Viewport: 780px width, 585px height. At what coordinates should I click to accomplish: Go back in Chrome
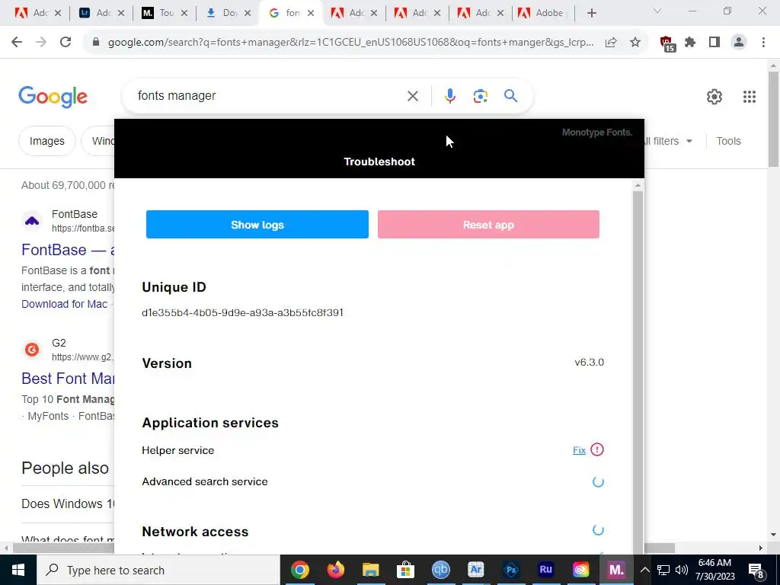(17, 43)
